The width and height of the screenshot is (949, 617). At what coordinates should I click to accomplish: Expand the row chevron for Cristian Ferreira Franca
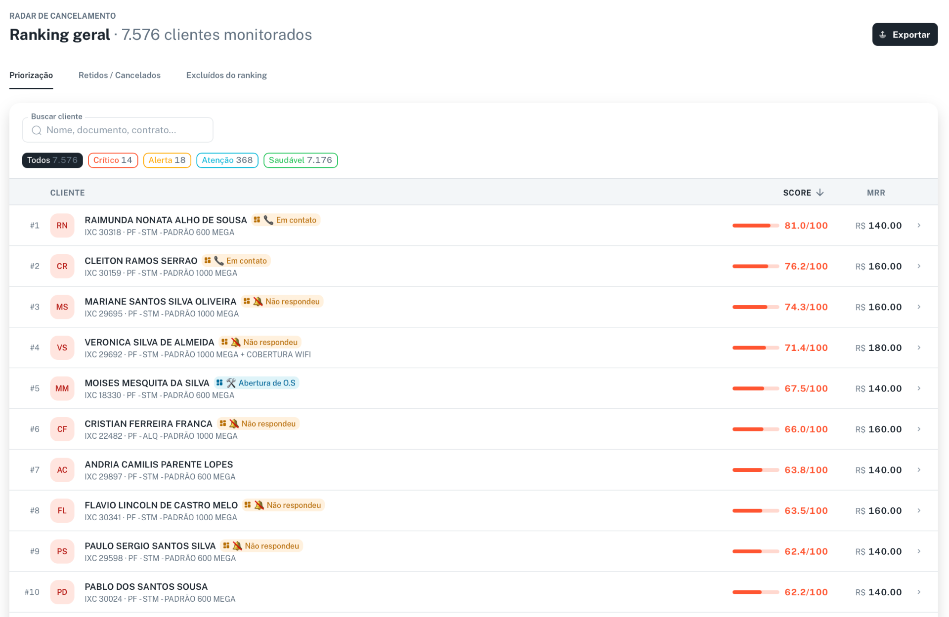[x=919, y=429]
